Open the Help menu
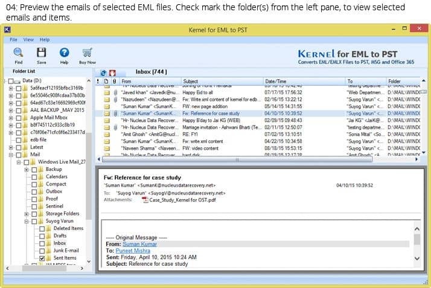Screen dimensions: 431x288 [45, 40]
